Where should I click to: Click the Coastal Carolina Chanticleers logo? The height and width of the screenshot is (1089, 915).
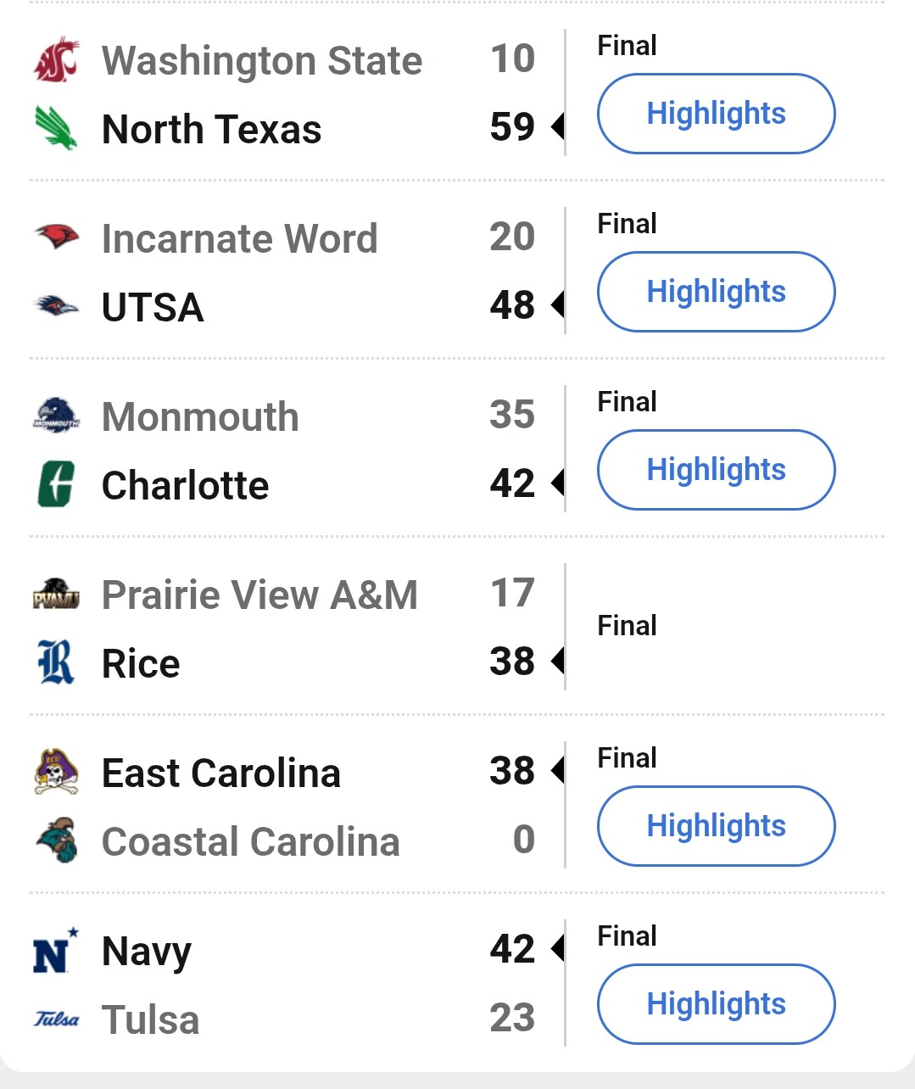tap(56, 840)
